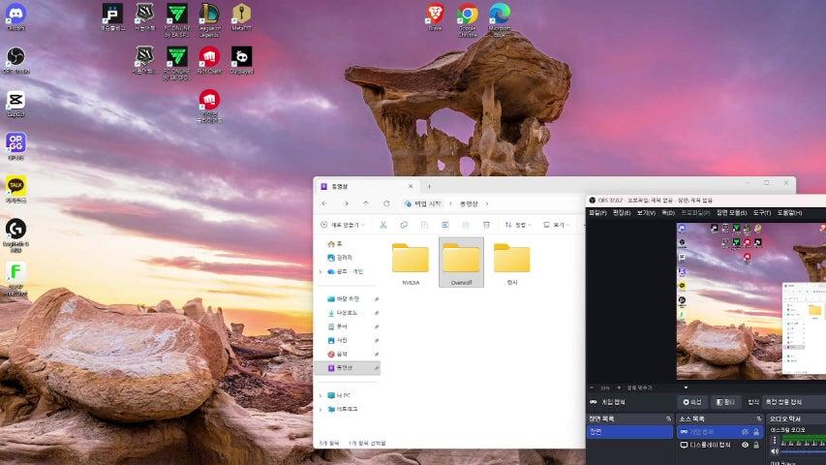Open the Discord desktop shortcut
826x465 pixels.
[x=15, y=15]
